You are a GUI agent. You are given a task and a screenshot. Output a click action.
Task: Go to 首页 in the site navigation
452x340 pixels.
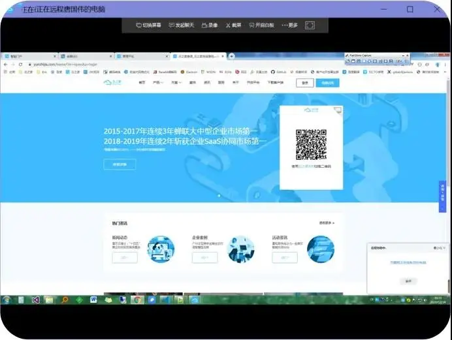pos(142,83)
